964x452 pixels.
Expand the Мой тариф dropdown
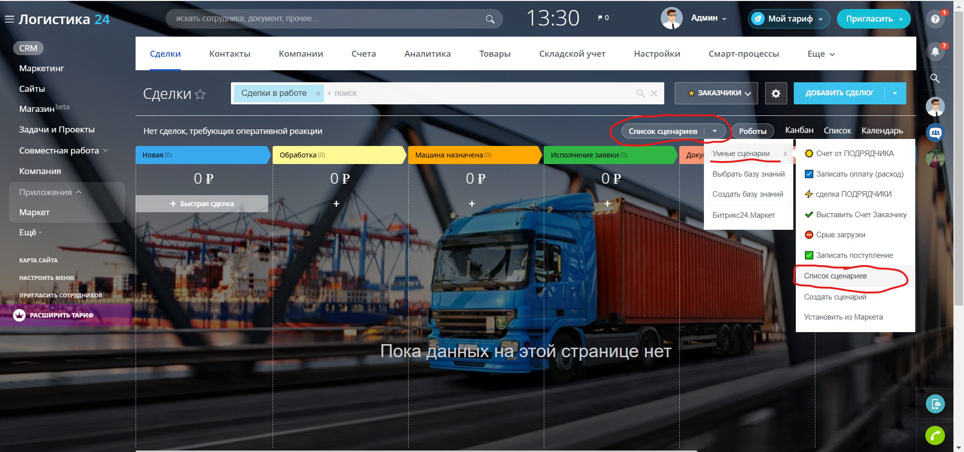point(820,20)
